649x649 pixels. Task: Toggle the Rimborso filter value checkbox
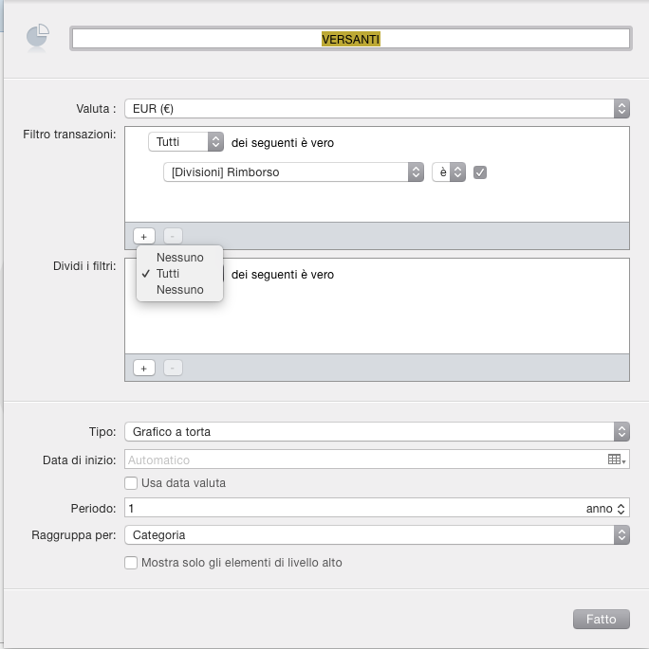coord(480,171)
